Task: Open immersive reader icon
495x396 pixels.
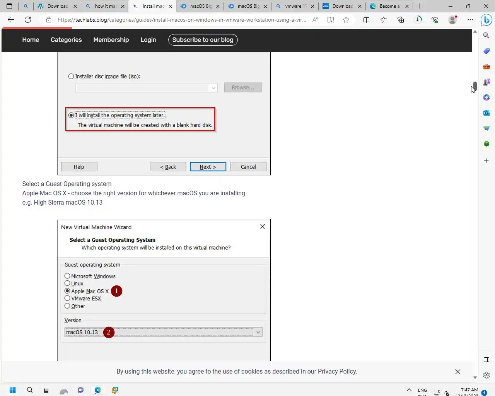Action: point(331,20)
